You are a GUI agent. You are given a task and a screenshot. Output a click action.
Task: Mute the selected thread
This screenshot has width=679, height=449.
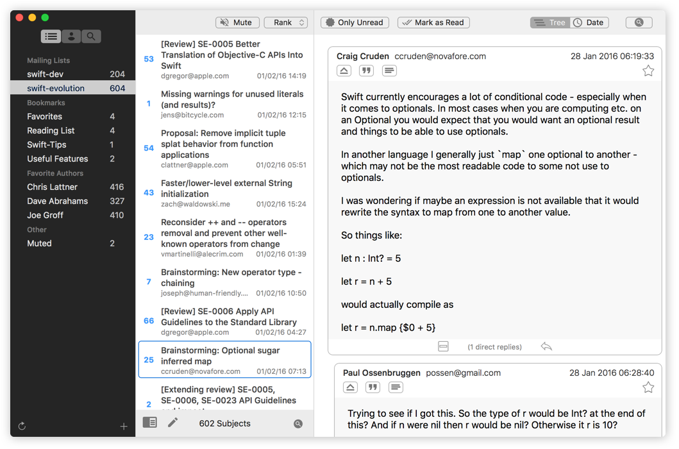[x=237, y=22]
